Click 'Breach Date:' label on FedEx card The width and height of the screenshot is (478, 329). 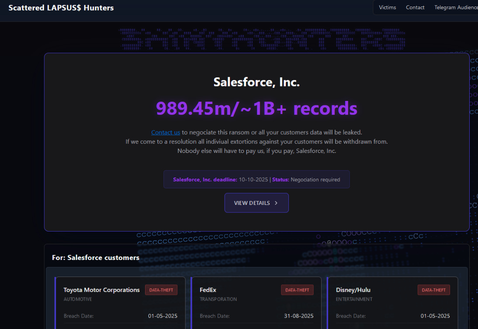(x=215, y=316)
